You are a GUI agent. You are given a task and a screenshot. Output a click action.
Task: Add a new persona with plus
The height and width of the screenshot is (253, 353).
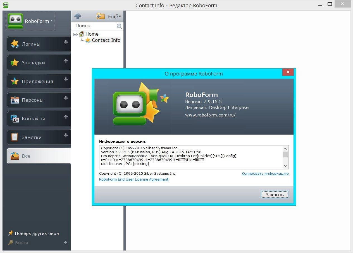66,98
